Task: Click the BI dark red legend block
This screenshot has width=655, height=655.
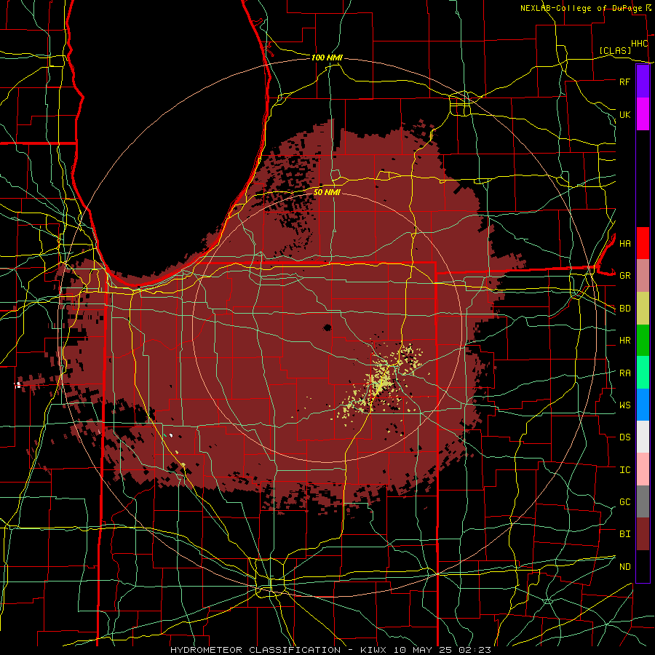Action: tap(643, 534)
